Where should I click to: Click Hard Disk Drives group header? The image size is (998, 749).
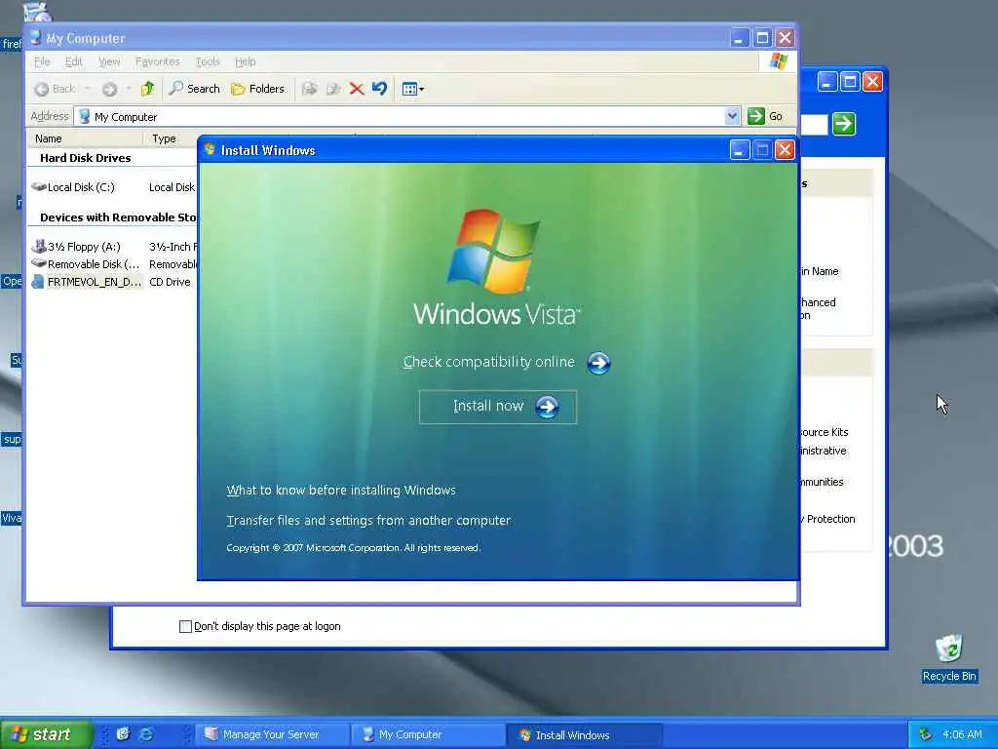click(86, 158)
